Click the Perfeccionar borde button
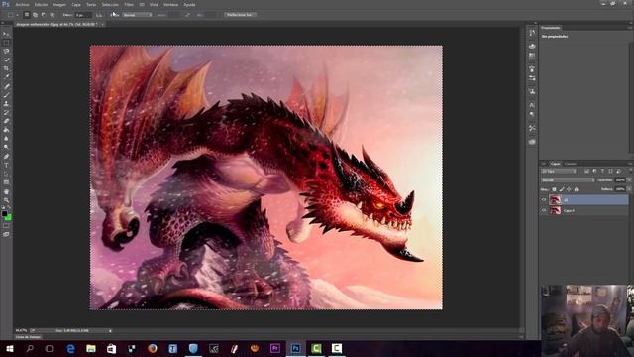 pos(239,15)
